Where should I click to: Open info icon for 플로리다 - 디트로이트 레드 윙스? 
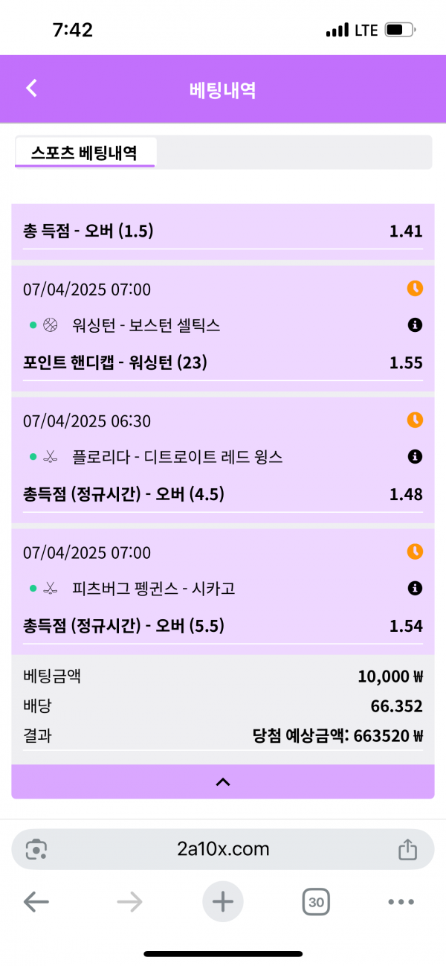tap(415, 457)
